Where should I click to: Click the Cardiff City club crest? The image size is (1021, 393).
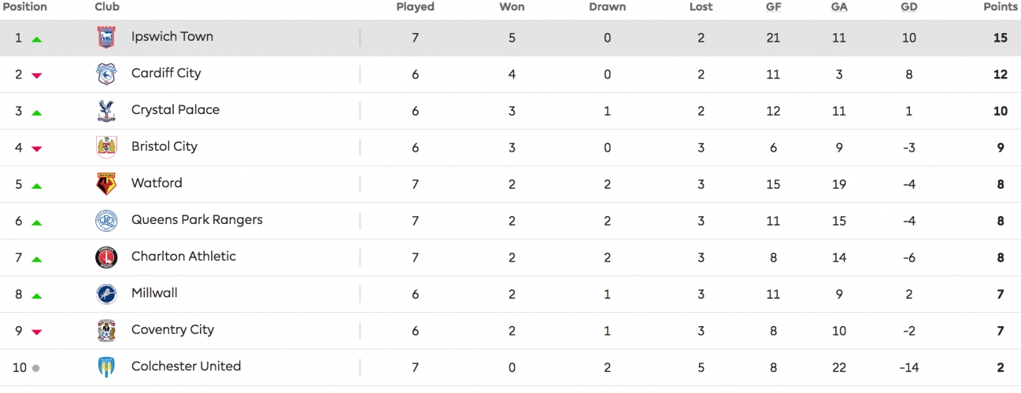point(105,74)
